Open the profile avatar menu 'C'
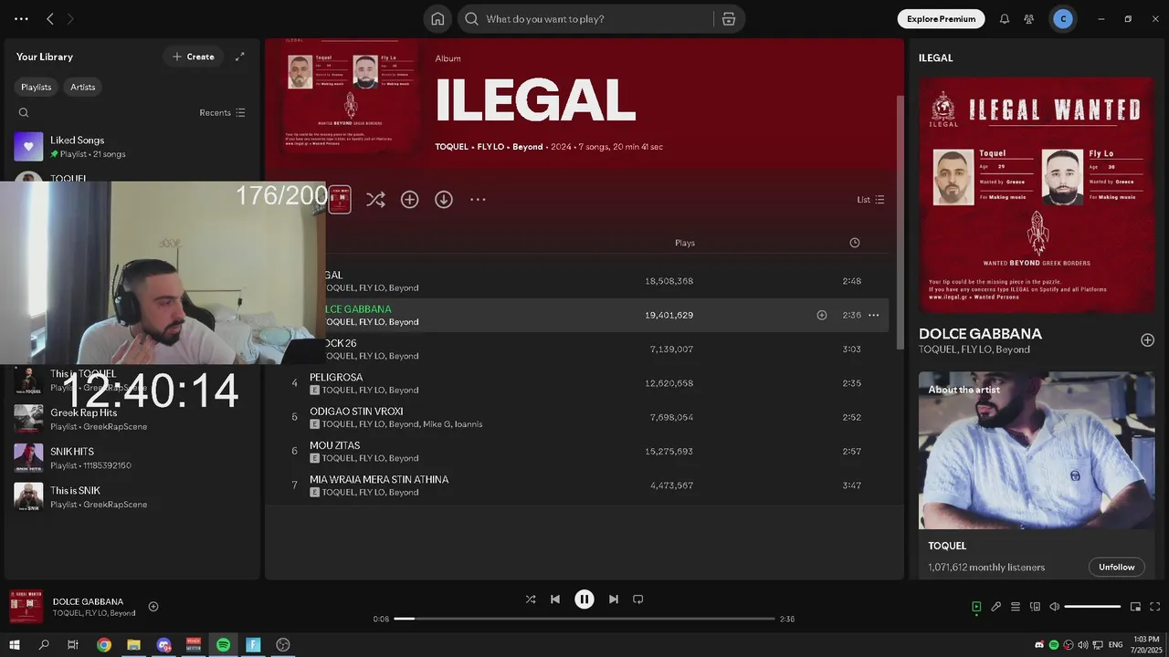Viewport: 1169px width, 657px height. pyautogui.click(x=1062, y=18)
